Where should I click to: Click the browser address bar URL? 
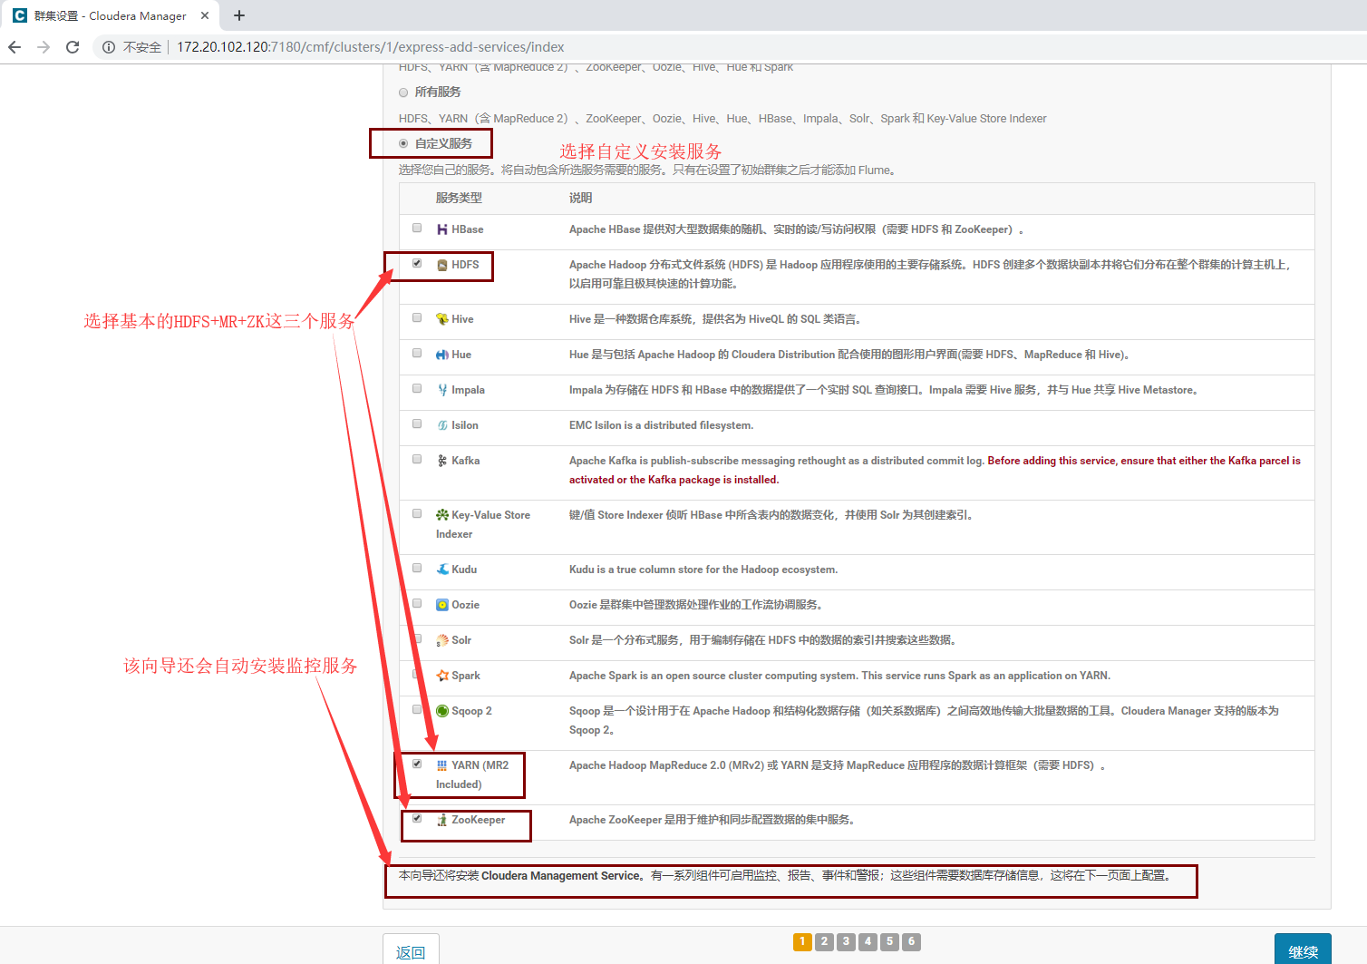pyautogui.click(x=370, y=47)
